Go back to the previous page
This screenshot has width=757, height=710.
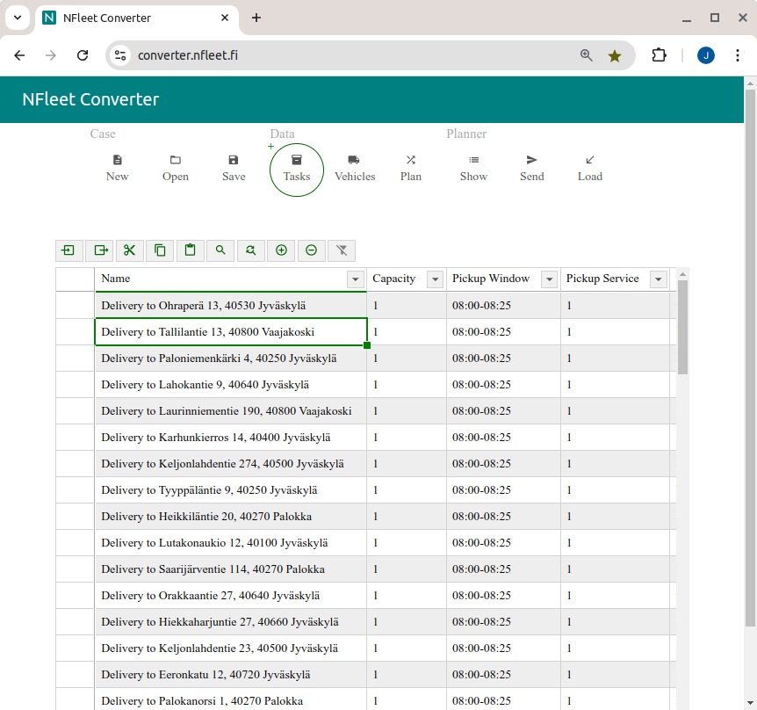tap(19, 55)
